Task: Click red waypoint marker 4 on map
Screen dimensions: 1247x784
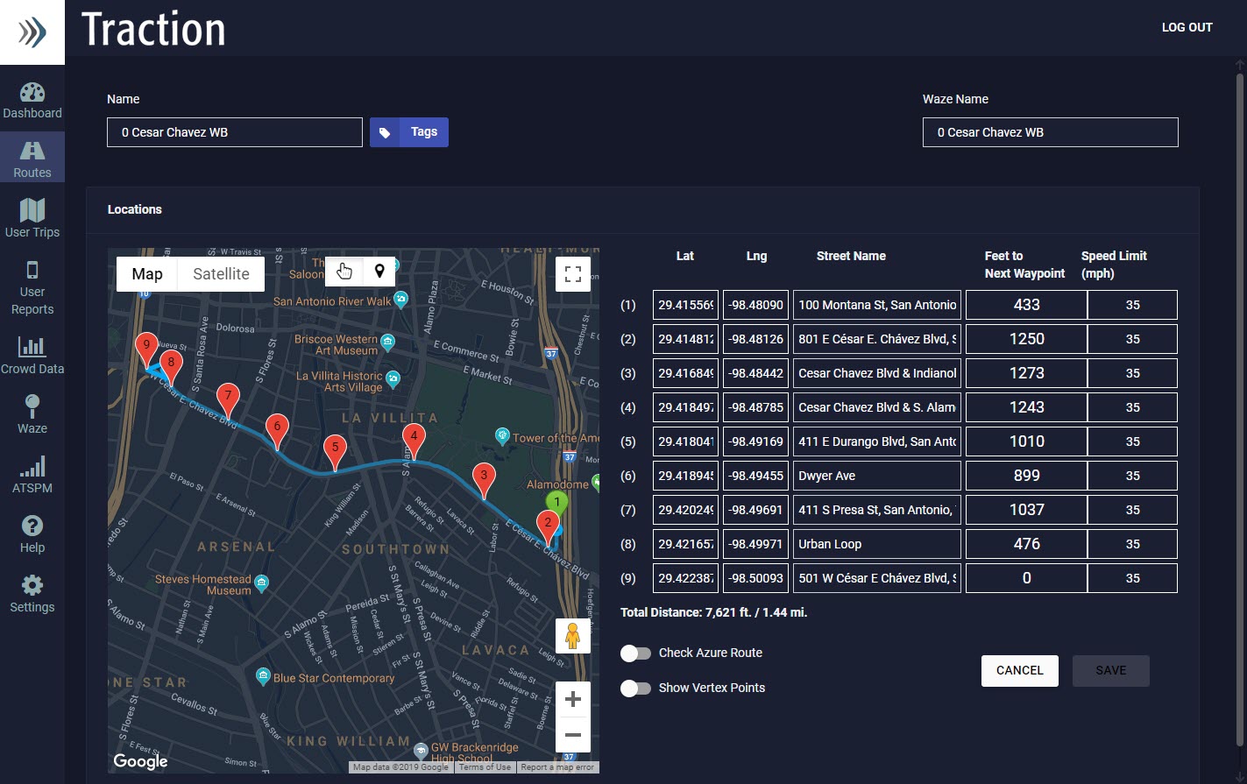Action: pyautogui.click(x=414, y=441)
